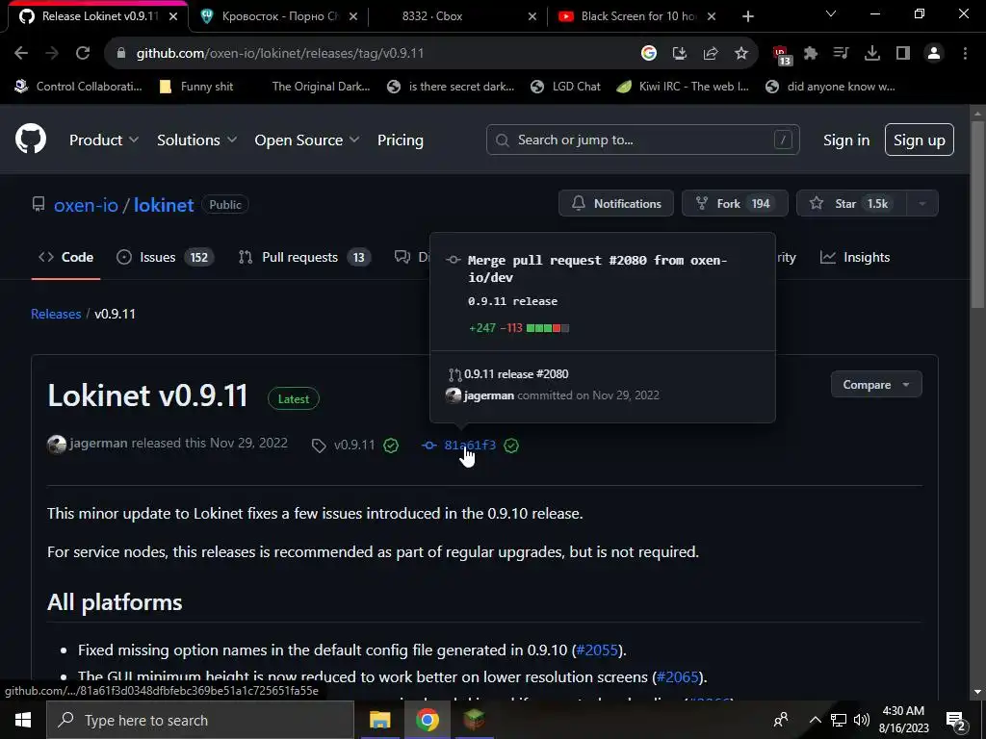The width and height of the screenshot is (986, 739).
Task: Switch to the Insights tab
Action: [855, 257]
